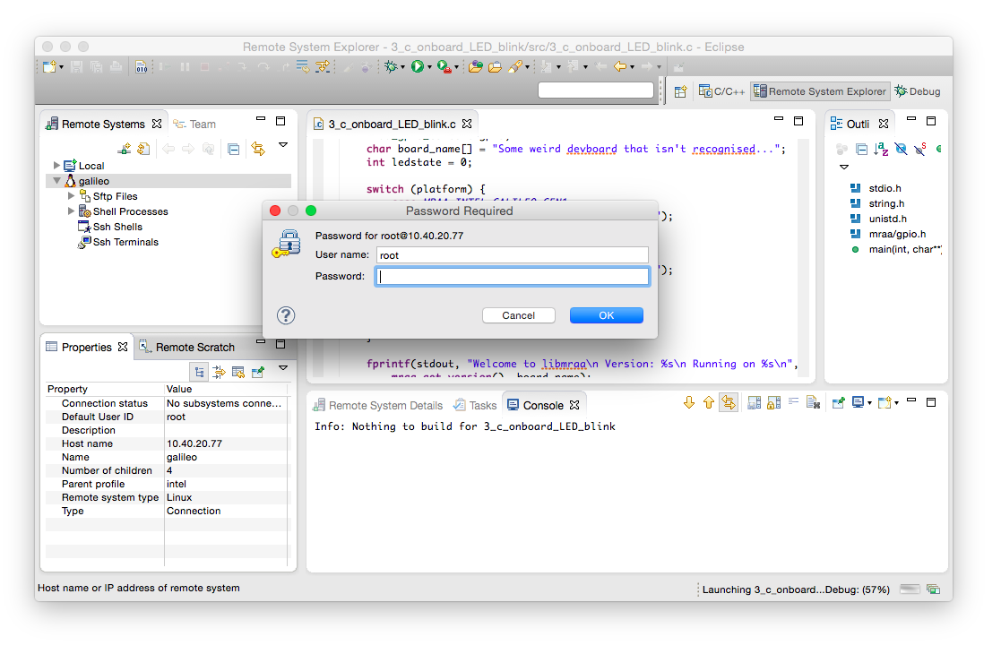Viewport: 1001px width, 654px height.
Task: Click the Password input field
Action: (x=513, y=276)
